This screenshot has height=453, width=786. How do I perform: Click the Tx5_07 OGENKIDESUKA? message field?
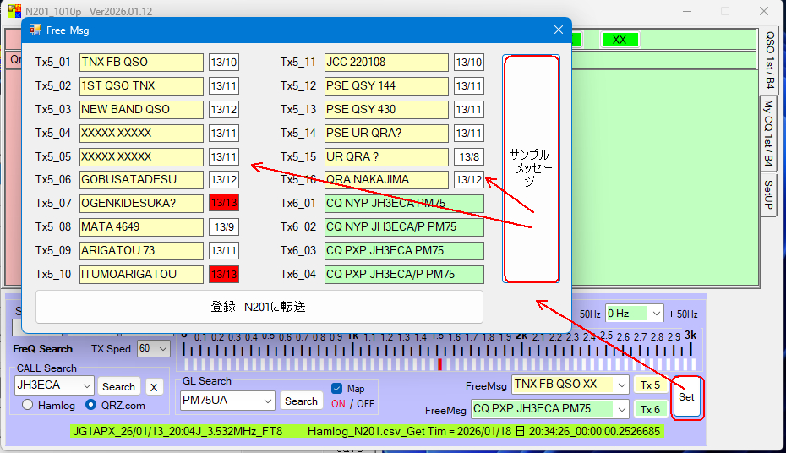click(141, 203)
